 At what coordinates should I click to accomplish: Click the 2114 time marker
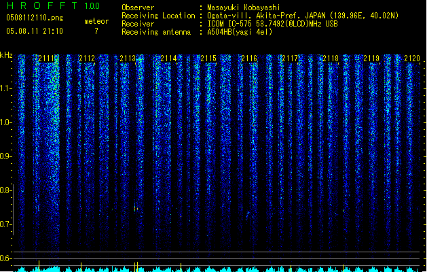[x=168, y=58]
